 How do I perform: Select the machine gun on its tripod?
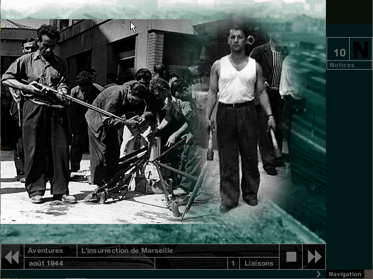tap(134, 168)
